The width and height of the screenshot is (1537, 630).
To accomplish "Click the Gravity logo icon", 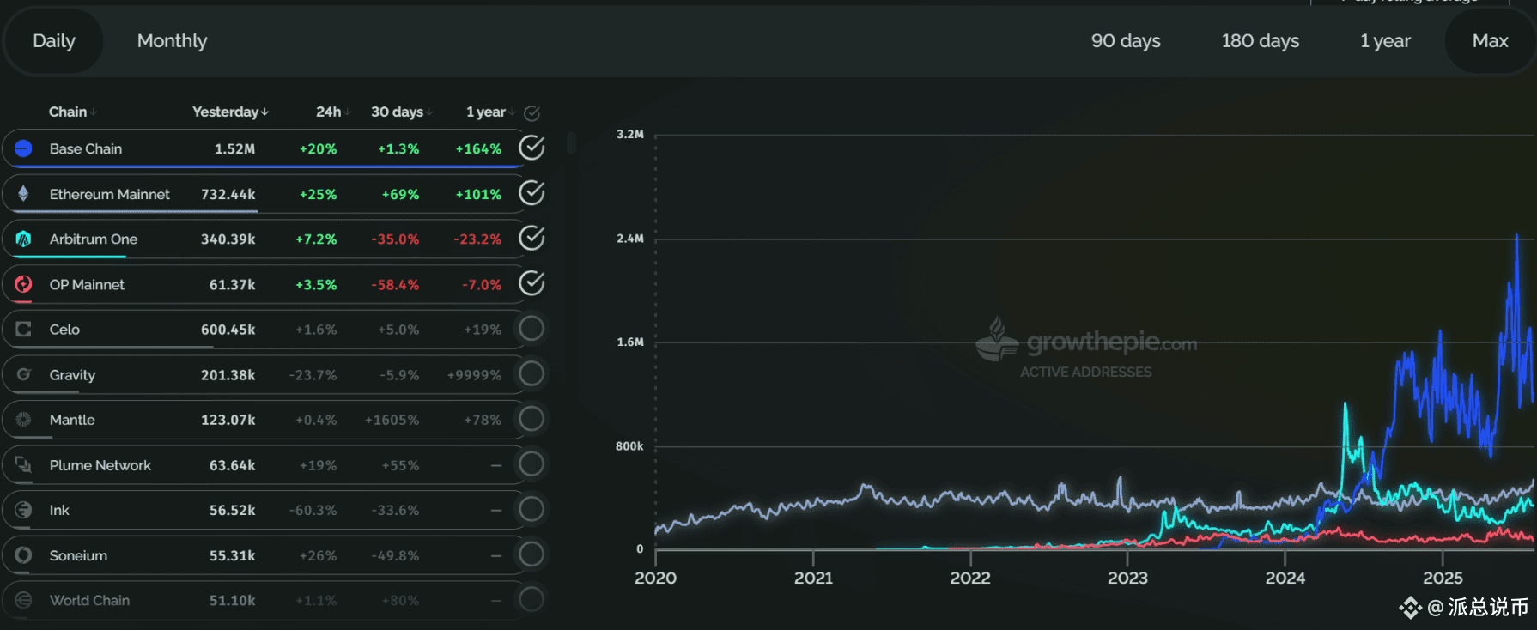I will pyautogui.click(x=23, y=374).
